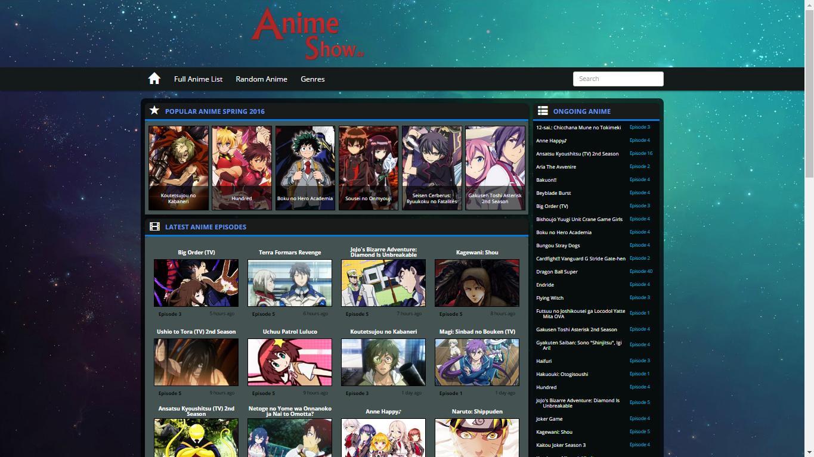The width and height of the screenshot is (814, 457).
Task: Click the Big Order (TV) episode thumbnail
Action: point(196,282)
